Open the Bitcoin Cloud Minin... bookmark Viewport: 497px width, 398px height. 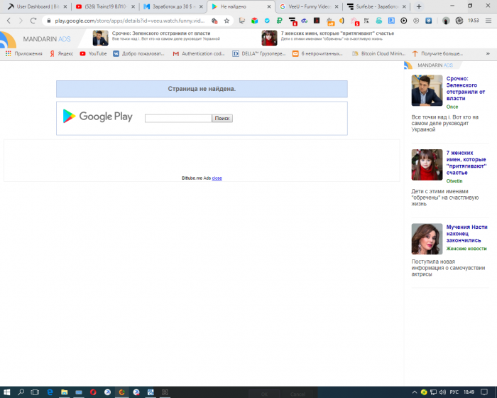[378, 53]
